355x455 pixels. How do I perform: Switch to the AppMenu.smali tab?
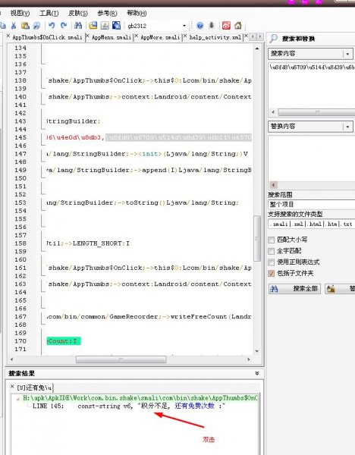pyautogui.click(x=112, y=37)
